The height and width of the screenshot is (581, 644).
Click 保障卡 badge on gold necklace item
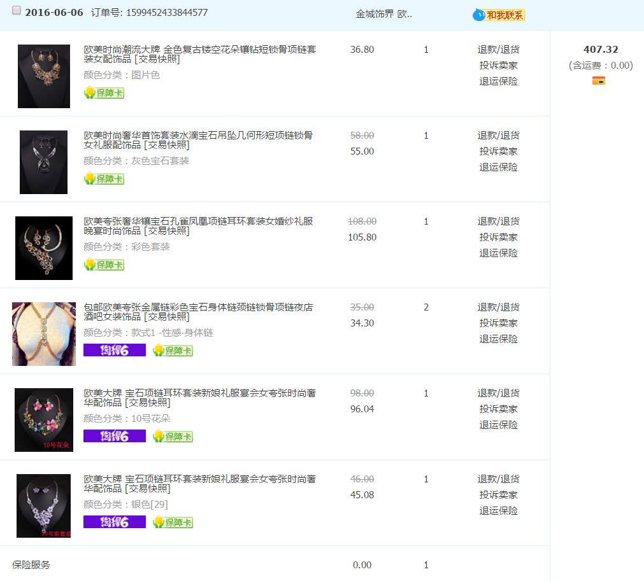(x=104, y=93)
